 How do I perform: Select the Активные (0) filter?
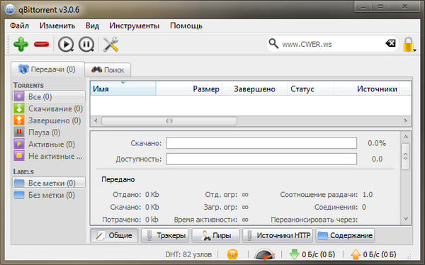coord(49,144)
